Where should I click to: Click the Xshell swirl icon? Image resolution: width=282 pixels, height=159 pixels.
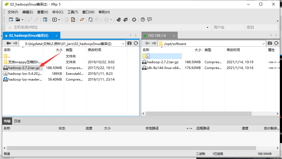(x=118, y=20)
